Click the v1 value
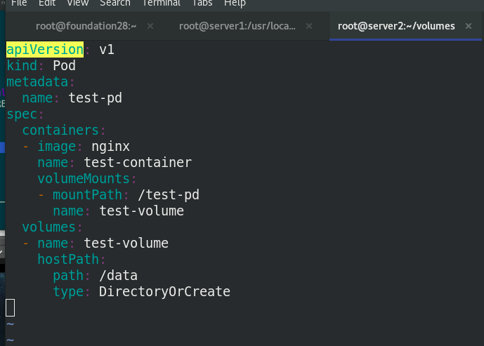Viewport: 484px width, 346px height. point(107,50)
